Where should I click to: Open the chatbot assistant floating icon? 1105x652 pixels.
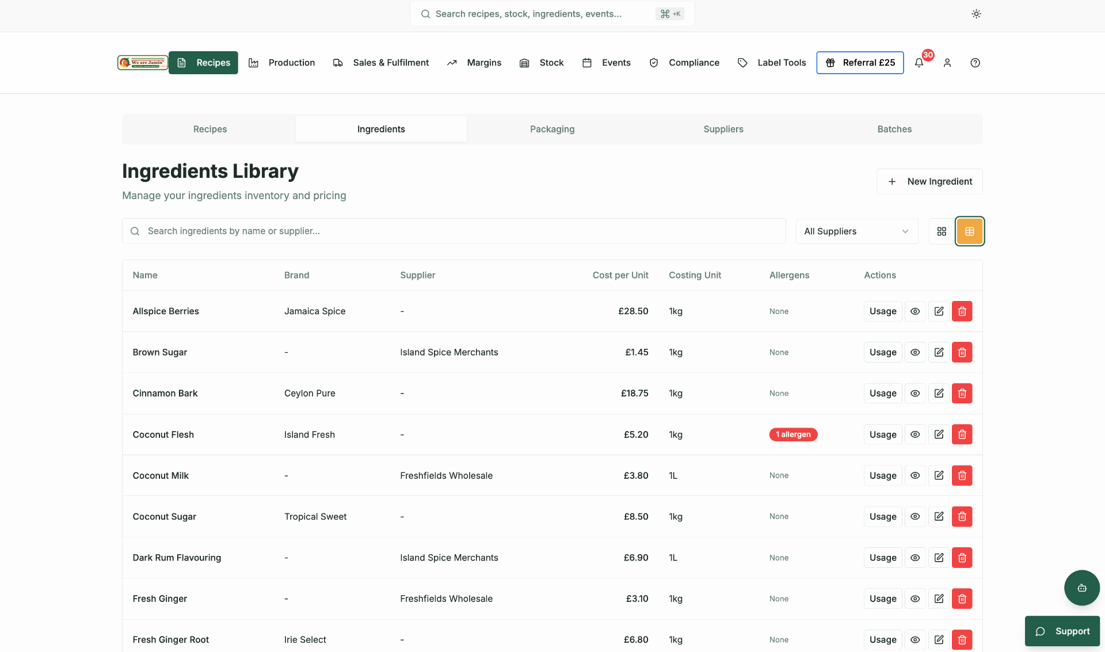click(1082, 588)
